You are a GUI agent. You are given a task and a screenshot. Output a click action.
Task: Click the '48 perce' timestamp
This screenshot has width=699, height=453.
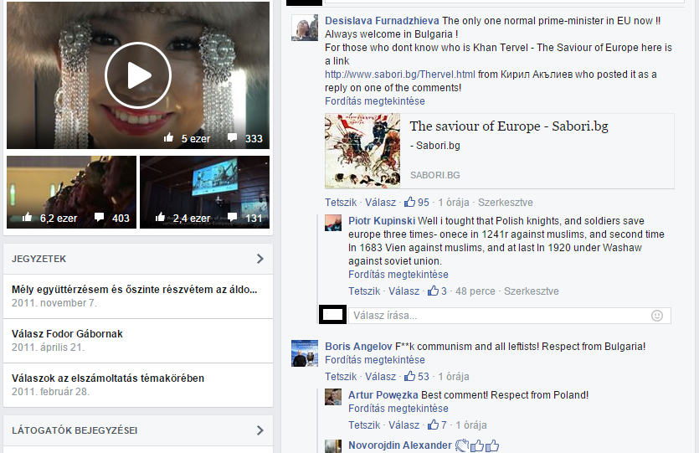coord(475,291)
